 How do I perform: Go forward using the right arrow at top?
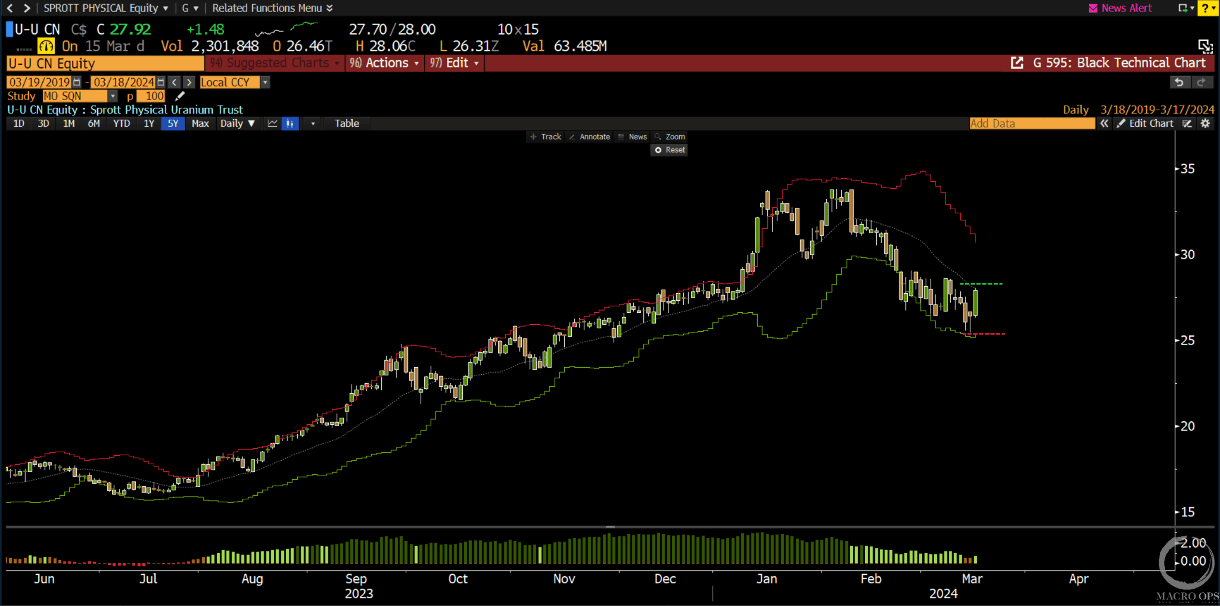click(x=26, y=8)
